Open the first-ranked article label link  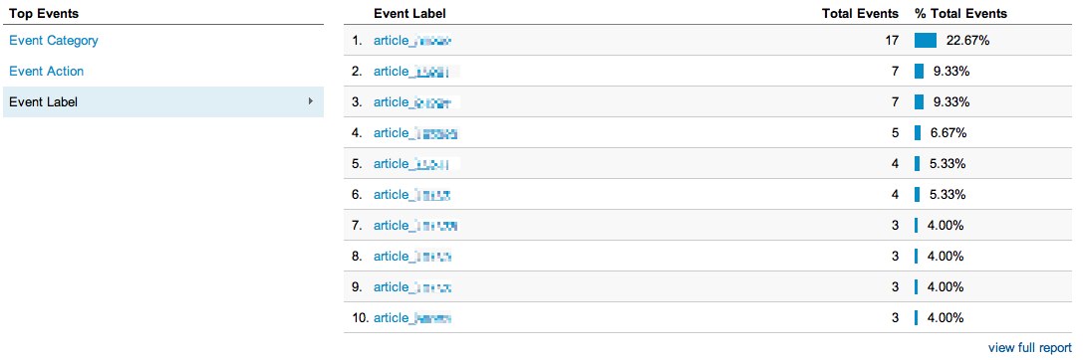point(412,41)
